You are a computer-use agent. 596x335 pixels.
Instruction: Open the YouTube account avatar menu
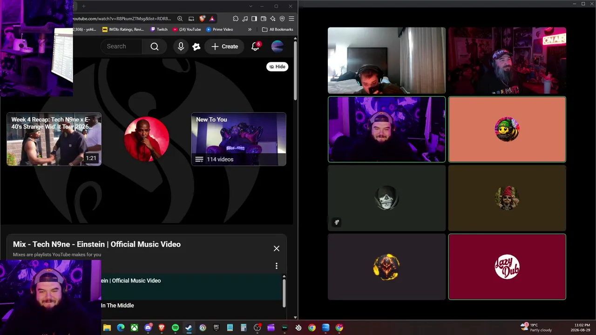click(277, 47)
